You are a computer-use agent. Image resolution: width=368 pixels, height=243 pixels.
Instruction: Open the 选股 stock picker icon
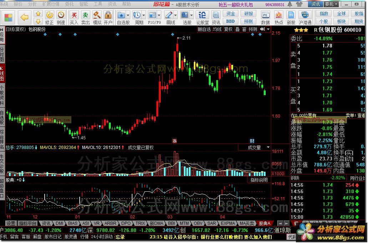pyautogui.click(x=185, y=15)
